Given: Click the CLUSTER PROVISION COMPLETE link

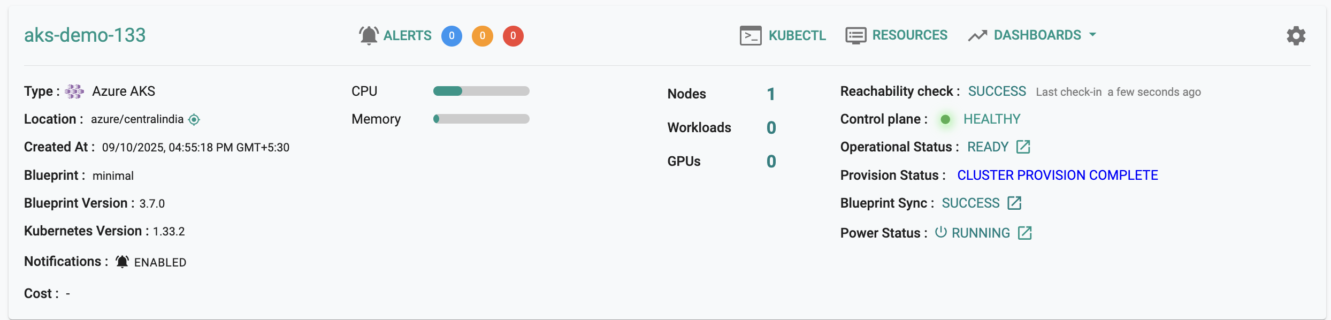Looking at the screenshot, I should click(x=1057, y=176).
